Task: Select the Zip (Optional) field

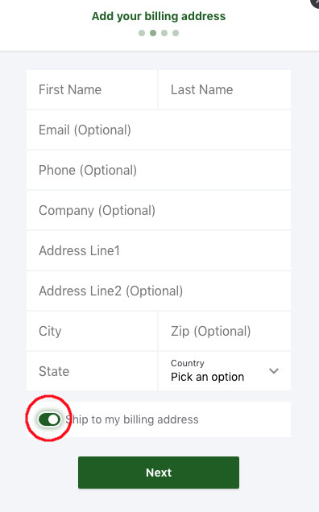Action: tap(225, 331)
